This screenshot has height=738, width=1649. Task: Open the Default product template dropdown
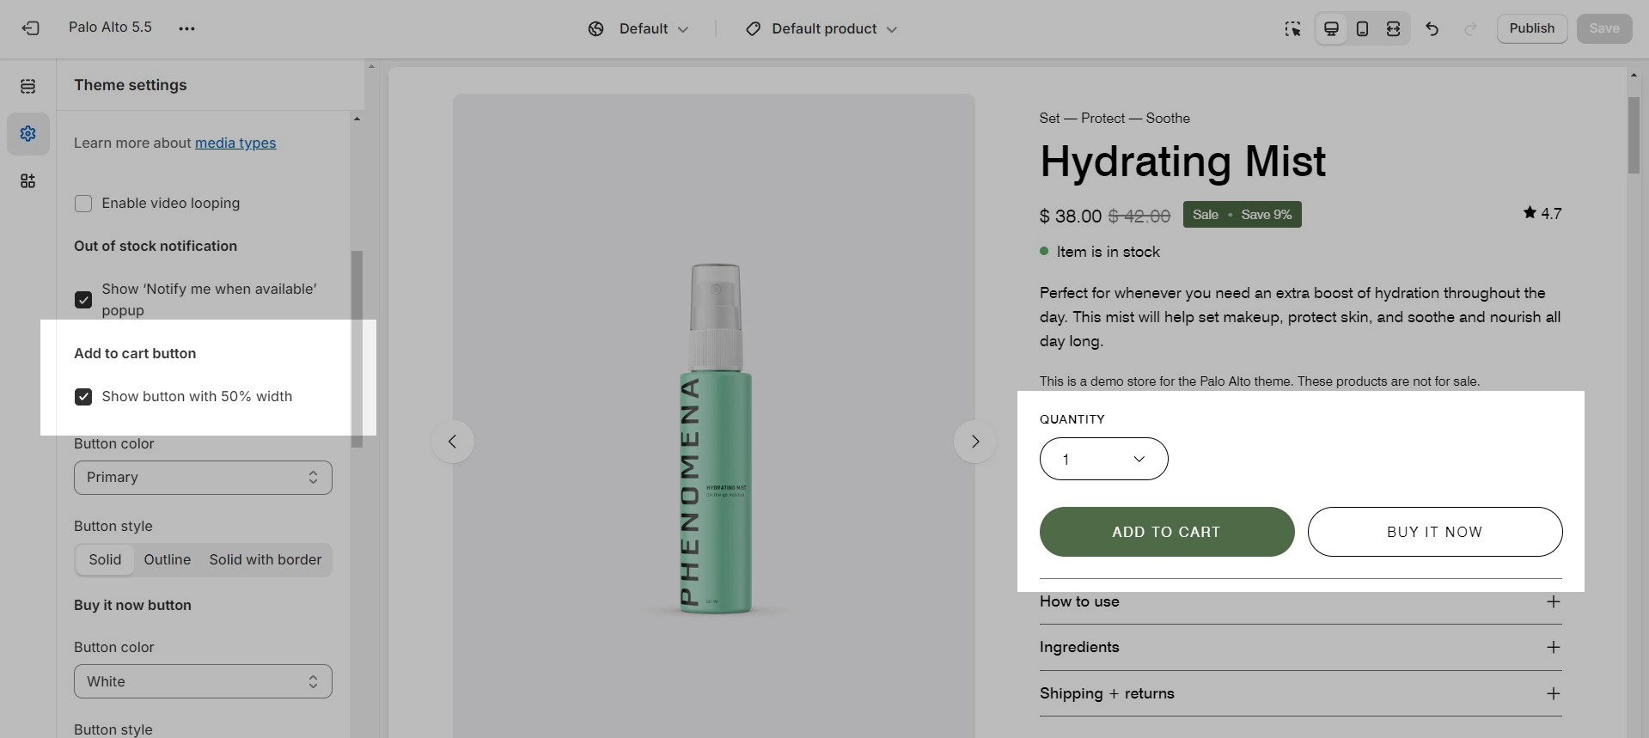tap(821, 29)
